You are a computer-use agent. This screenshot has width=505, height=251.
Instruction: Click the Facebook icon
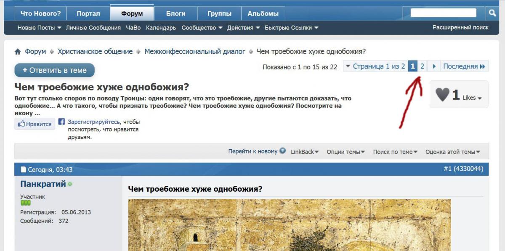61,122
